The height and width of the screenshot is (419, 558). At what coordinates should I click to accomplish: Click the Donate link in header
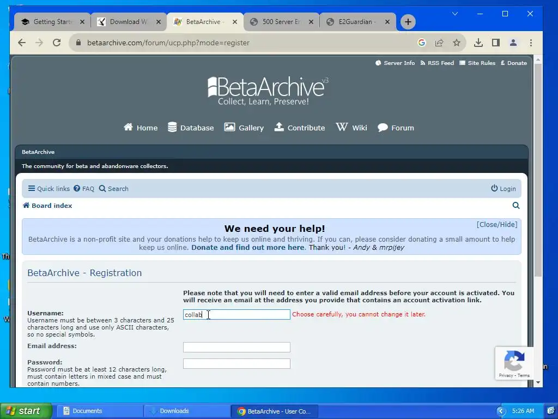point(513,63)
